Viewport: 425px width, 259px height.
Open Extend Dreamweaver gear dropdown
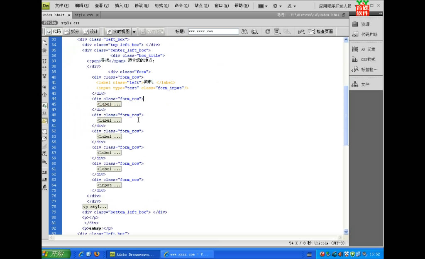pos(277,6)
